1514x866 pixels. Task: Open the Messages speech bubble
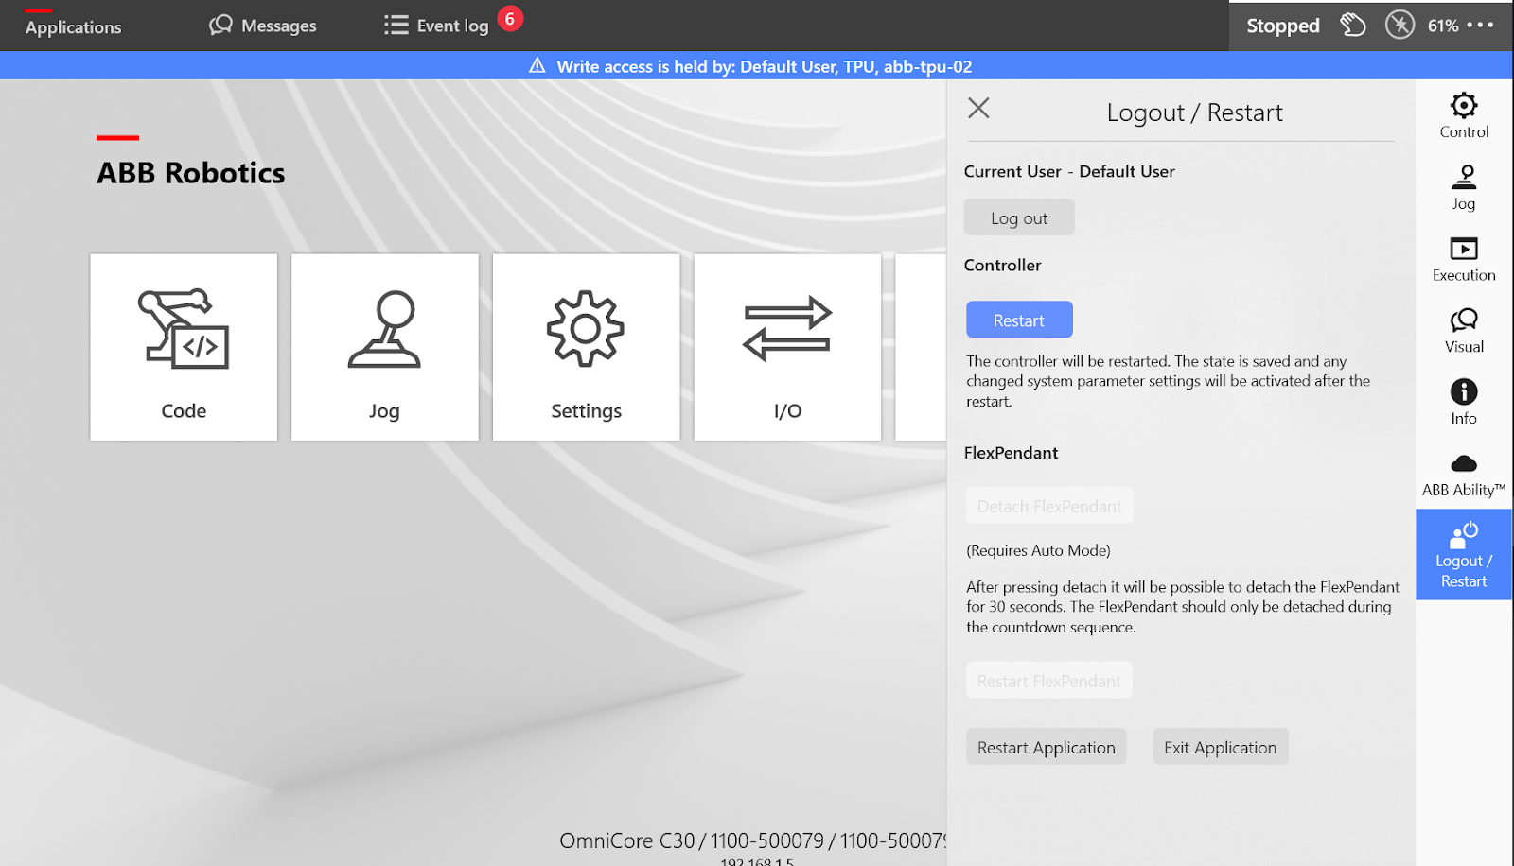(x=263, y=26)
